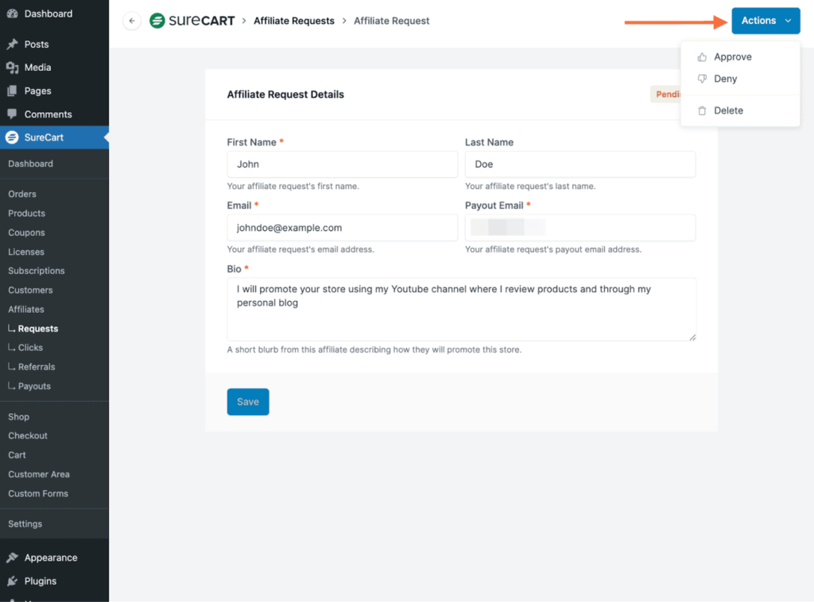
Task: Click the Plugins plug icon
Action: click(12, 581)
